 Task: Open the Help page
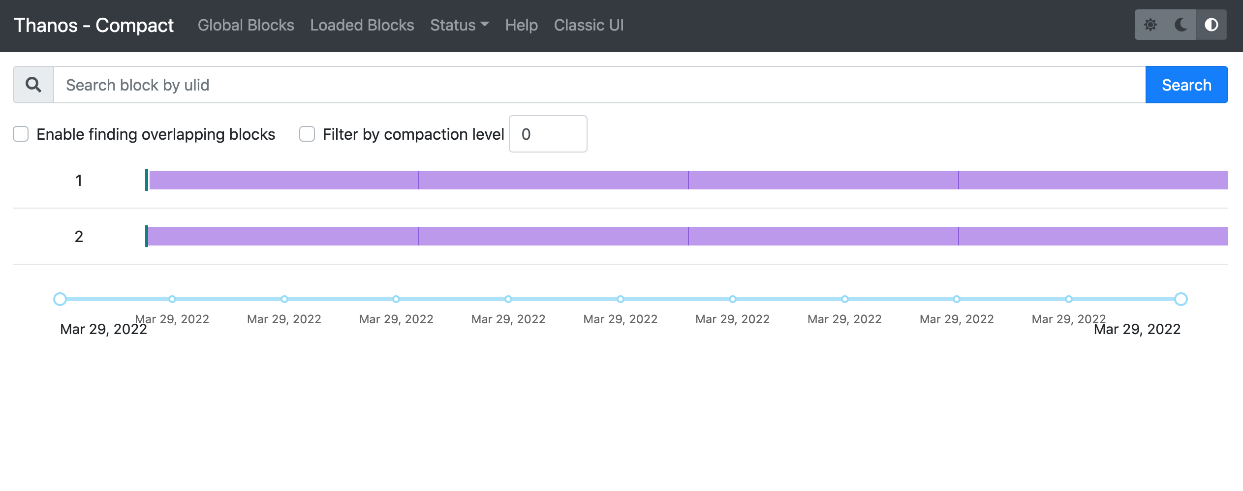(x=522, y=25)
